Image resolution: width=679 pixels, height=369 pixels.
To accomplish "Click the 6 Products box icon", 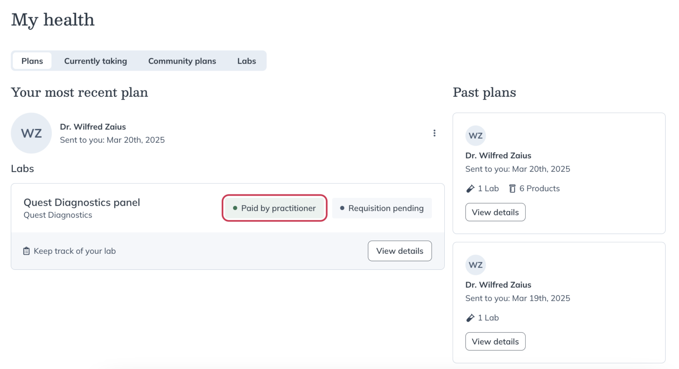I will [x=511, y=188].
